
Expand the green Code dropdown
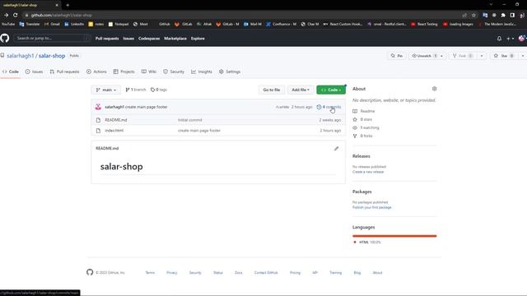[331, 90]
